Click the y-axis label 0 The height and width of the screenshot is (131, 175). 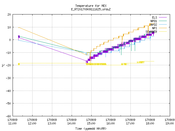coord(10,40)
